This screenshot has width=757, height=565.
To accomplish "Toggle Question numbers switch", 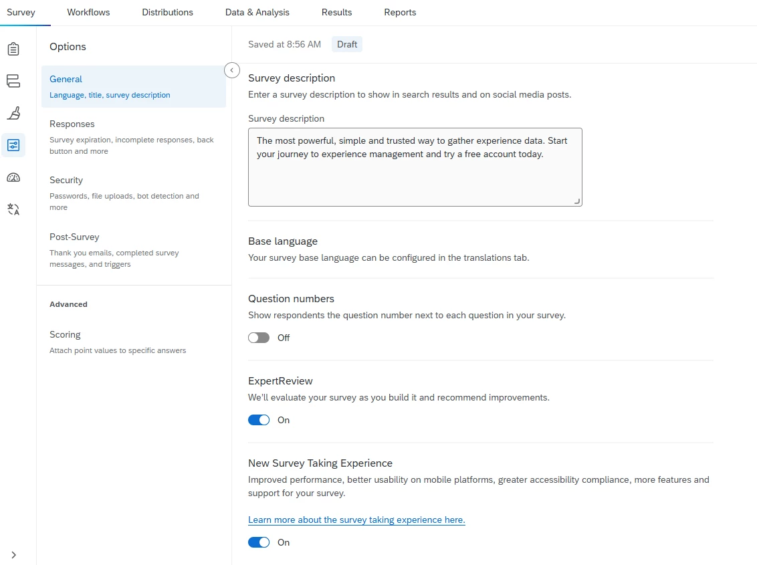I will [x=259, y=338].
